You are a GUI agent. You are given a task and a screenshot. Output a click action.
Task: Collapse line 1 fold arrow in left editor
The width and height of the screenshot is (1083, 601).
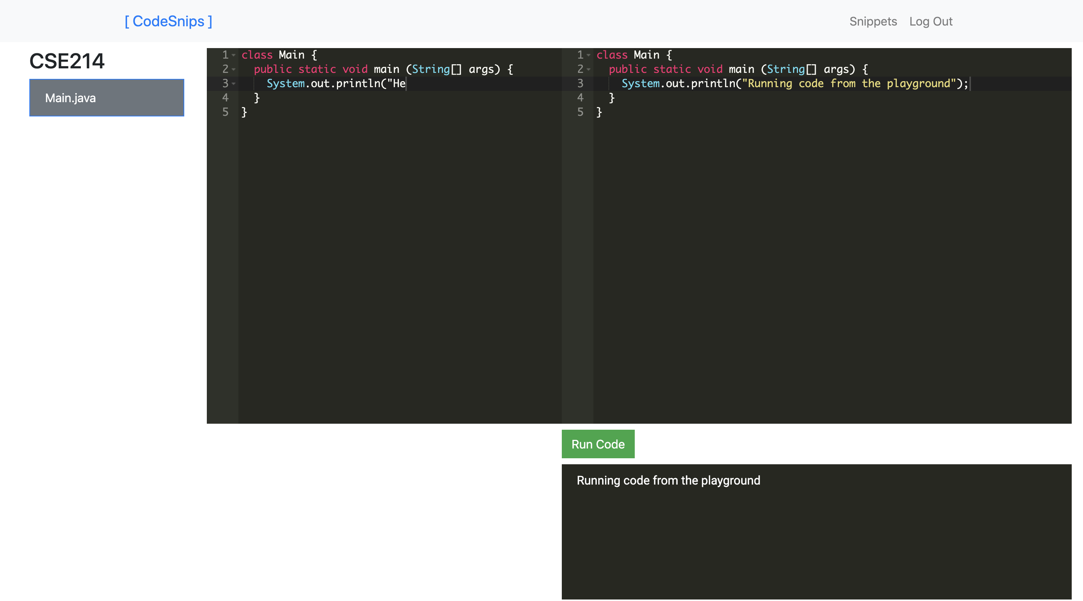[234, 55]
